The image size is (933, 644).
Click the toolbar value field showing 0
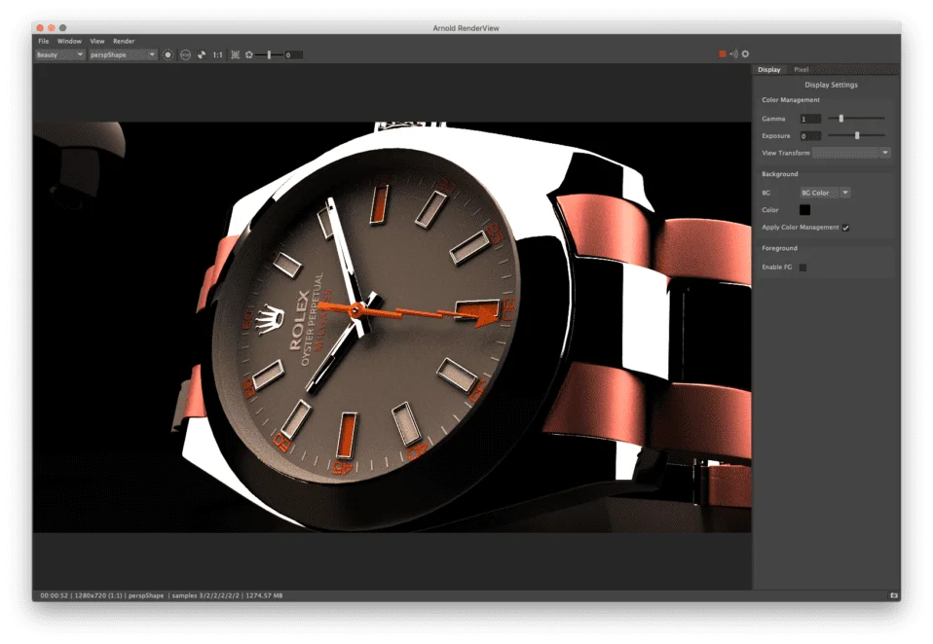pos(293,54)
